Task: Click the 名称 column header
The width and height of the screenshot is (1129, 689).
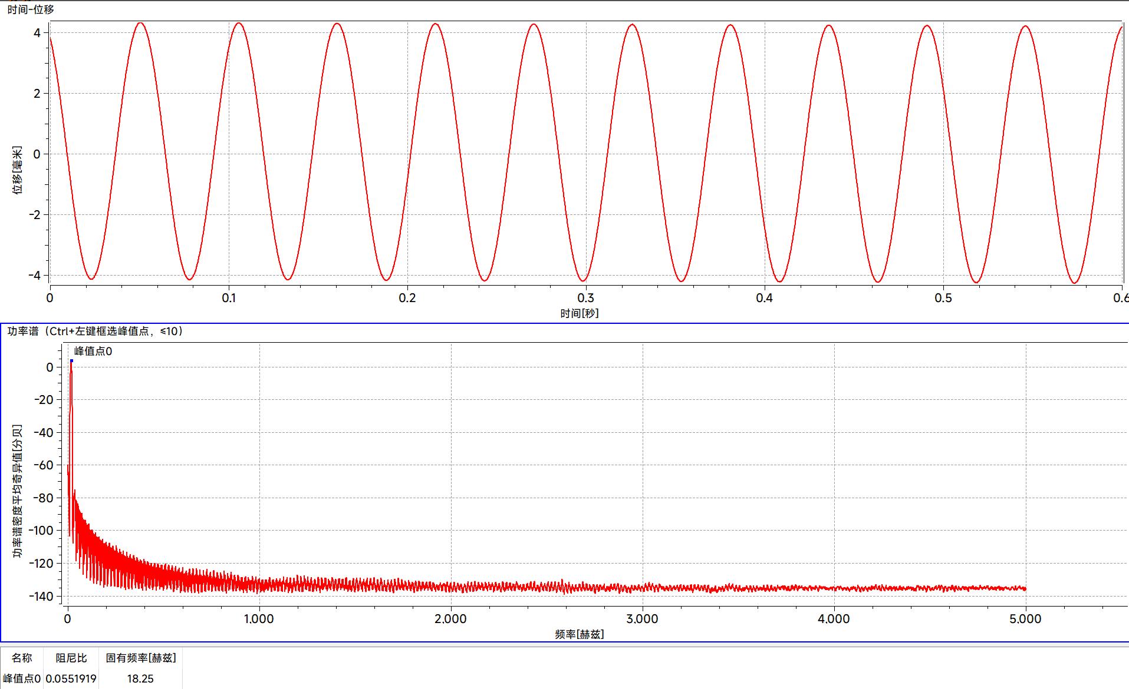Action: [x=22, y=658]
